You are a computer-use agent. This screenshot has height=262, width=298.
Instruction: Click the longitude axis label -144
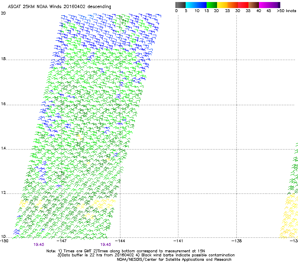tap(120, 241)
